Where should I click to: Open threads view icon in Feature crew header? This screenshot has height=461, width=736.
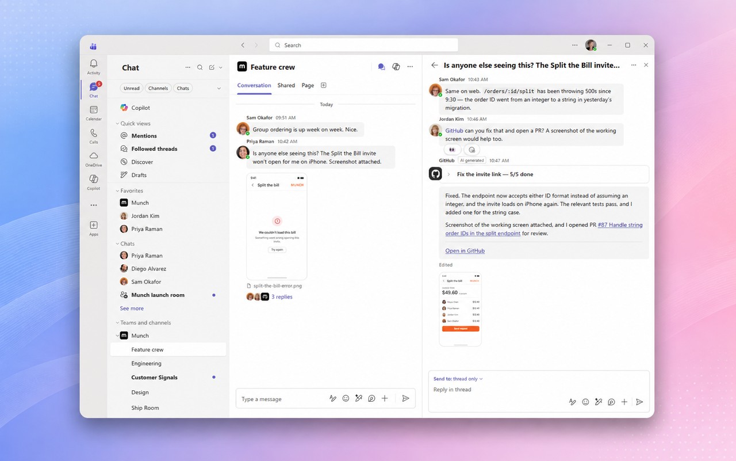pyautogui.click(x=381, y=67)
